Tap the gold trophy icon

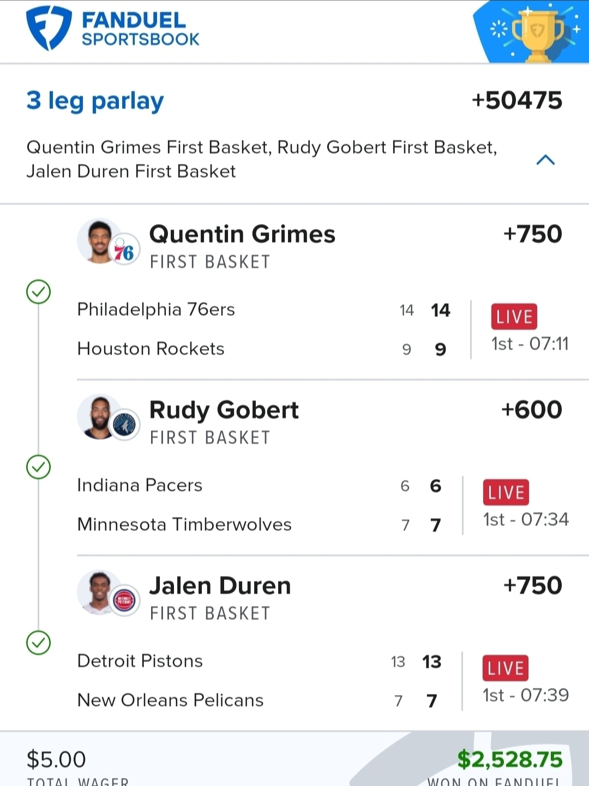pos(538,34)
